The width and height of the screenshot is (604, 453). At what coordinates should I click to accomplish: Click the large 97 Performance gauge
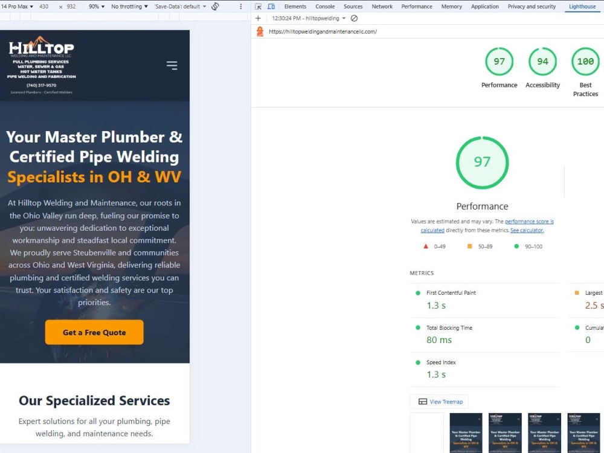[x=482, y=162]
